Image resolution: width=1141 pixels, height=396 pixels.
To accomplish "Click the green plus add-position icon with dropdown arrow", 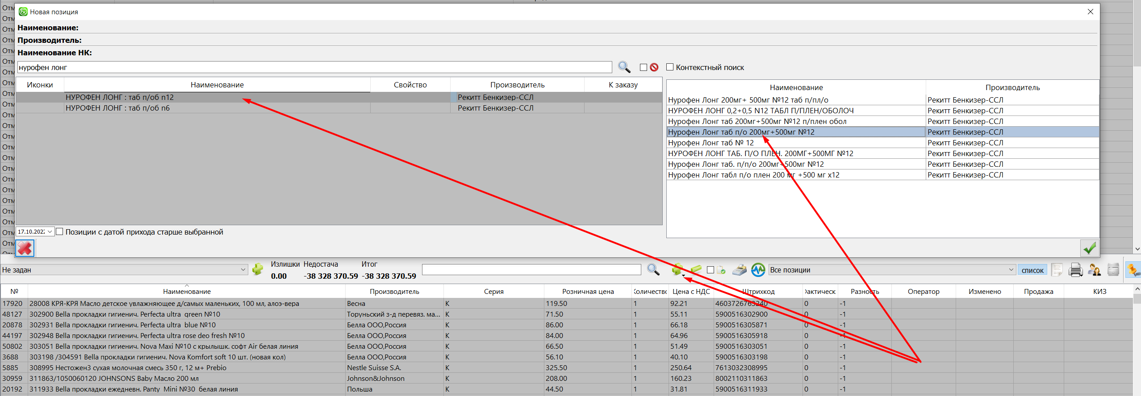I will click(677, 269).
